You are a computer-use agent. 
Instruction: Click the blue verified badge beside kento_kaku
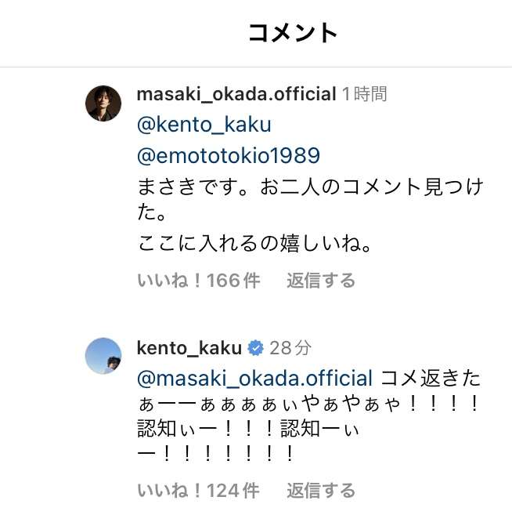click(x=255, y=347)
